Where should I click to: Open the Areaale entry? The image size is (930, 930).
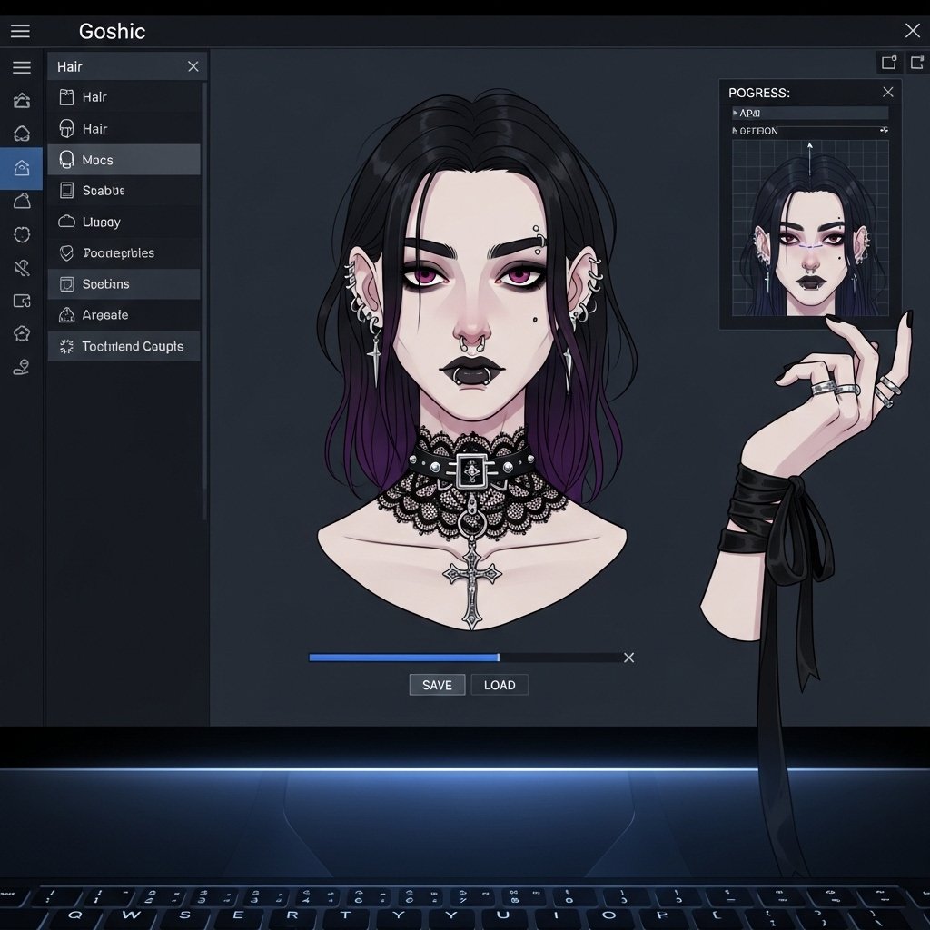coord(124,315)
